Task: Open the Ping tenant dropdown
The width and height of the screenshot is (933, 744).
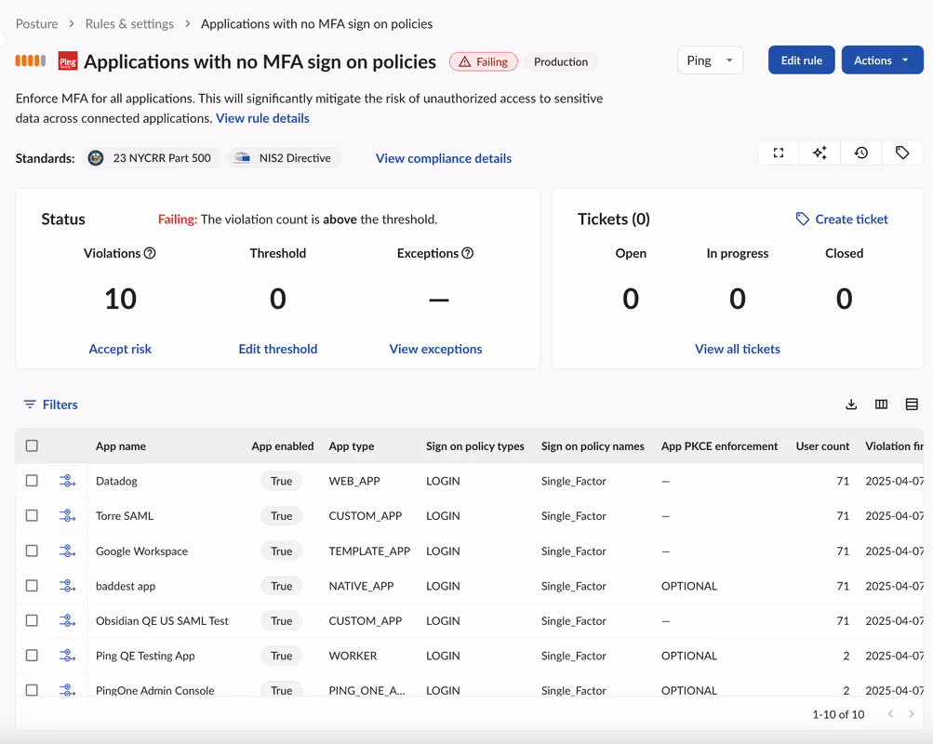Action: coord(710,60)
